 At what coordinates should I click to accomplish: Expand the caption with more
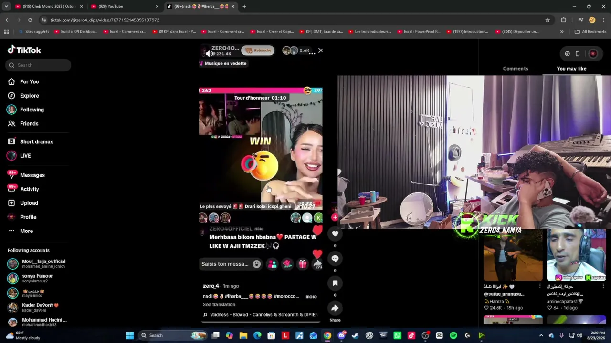[311, 297]
